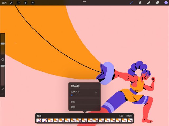The height and width of the screenshot is (126, 169).
Task: Select the first frame thumbnail in timeline
Action: point(39,120)
